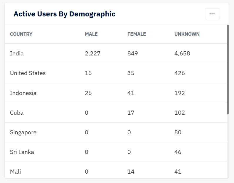
Task: Click United States unknown count 426
Action: pyautogui.click(x=179, y=73)
